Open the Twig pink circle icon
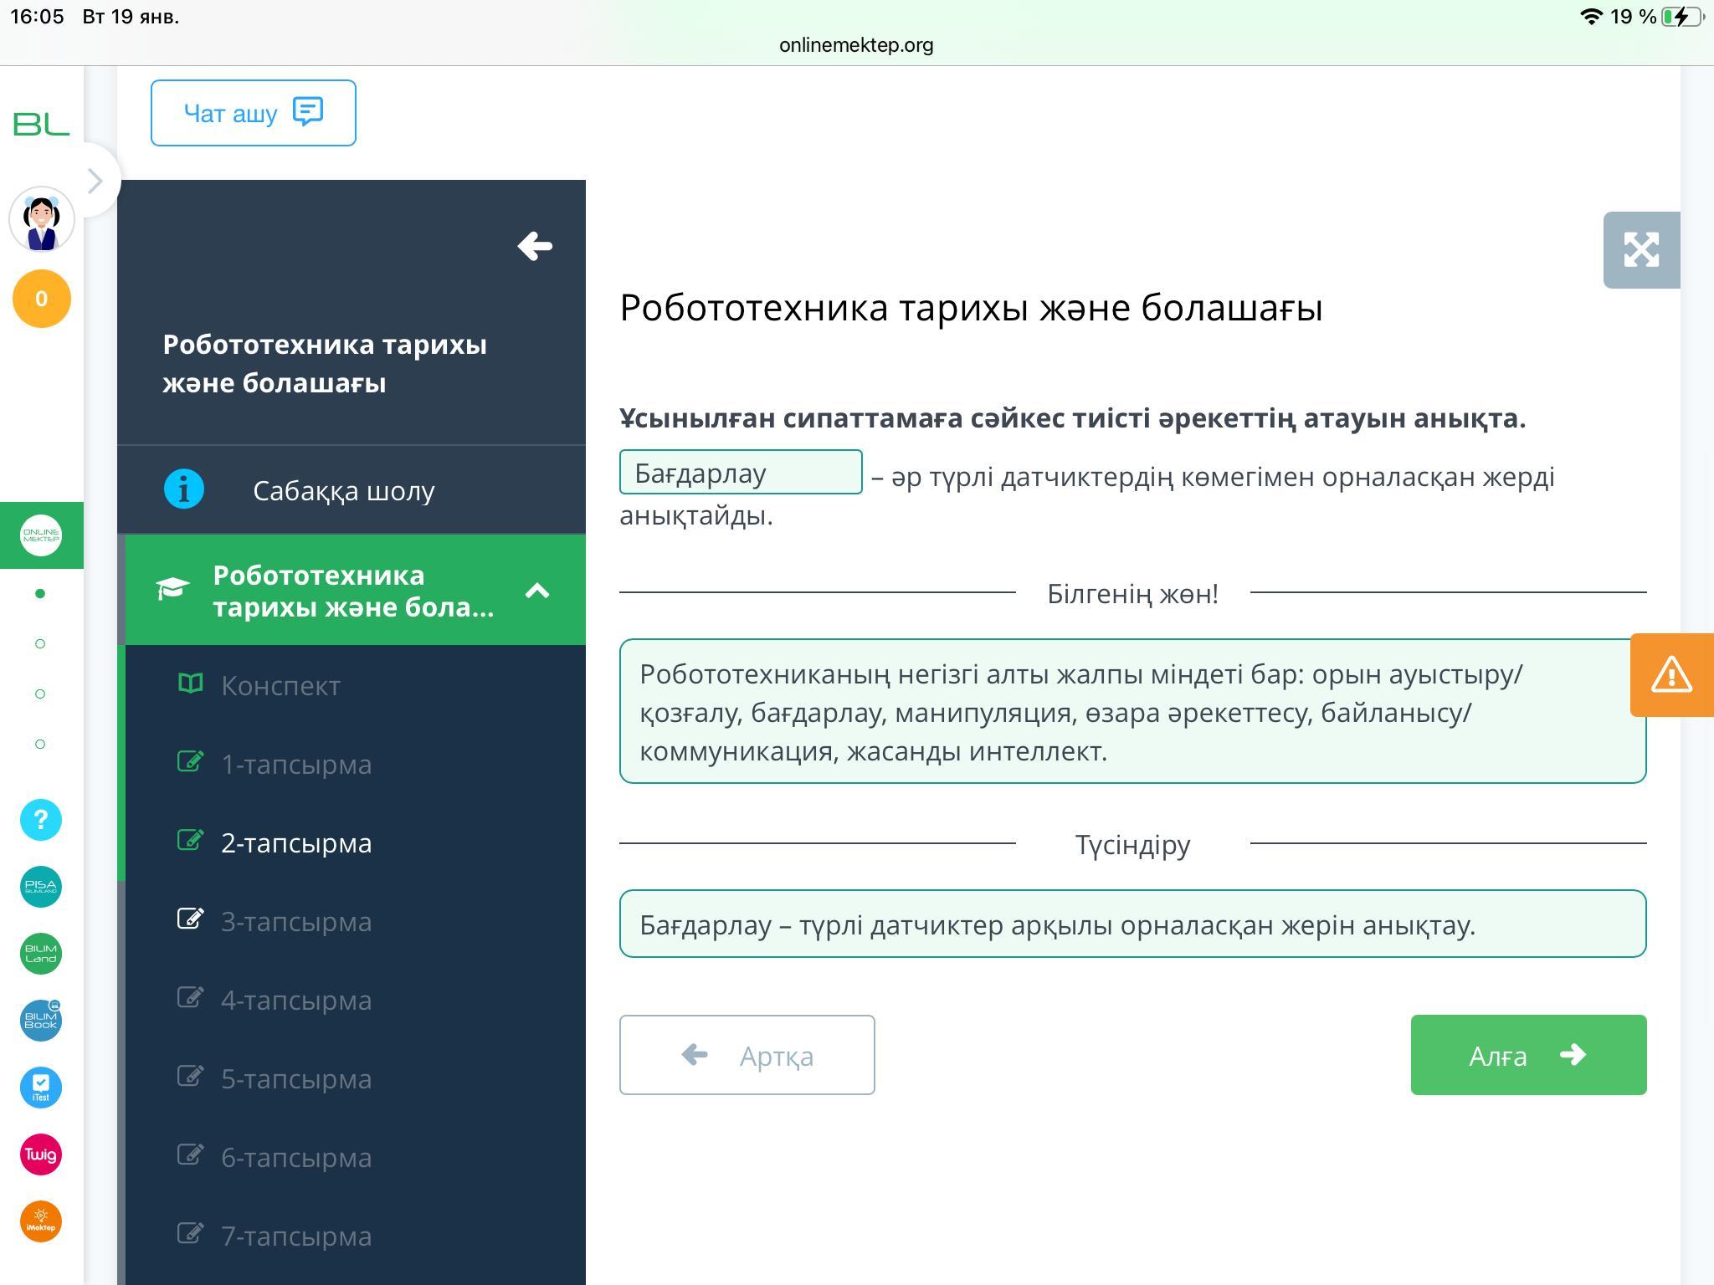Image resolution: width=1714 pixels, height=1285 pixels. pos(41,1154)
